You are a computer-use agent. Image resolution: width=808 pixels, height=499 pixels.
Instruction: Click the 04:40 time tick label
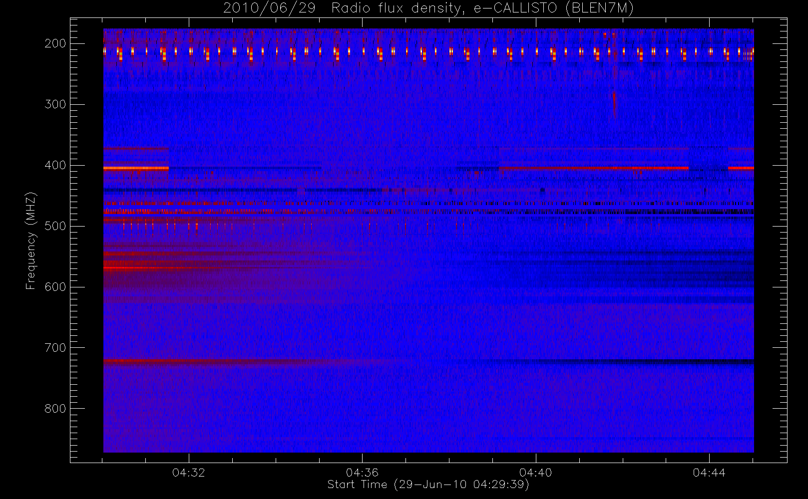coord(535,473)
